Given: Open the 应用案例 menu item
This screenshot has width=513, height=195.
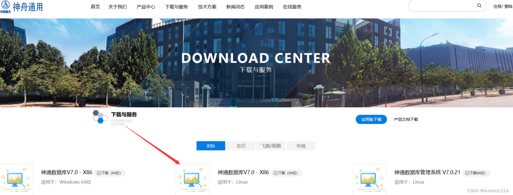Looking at the screenshot, I should (x=264, y=7).
